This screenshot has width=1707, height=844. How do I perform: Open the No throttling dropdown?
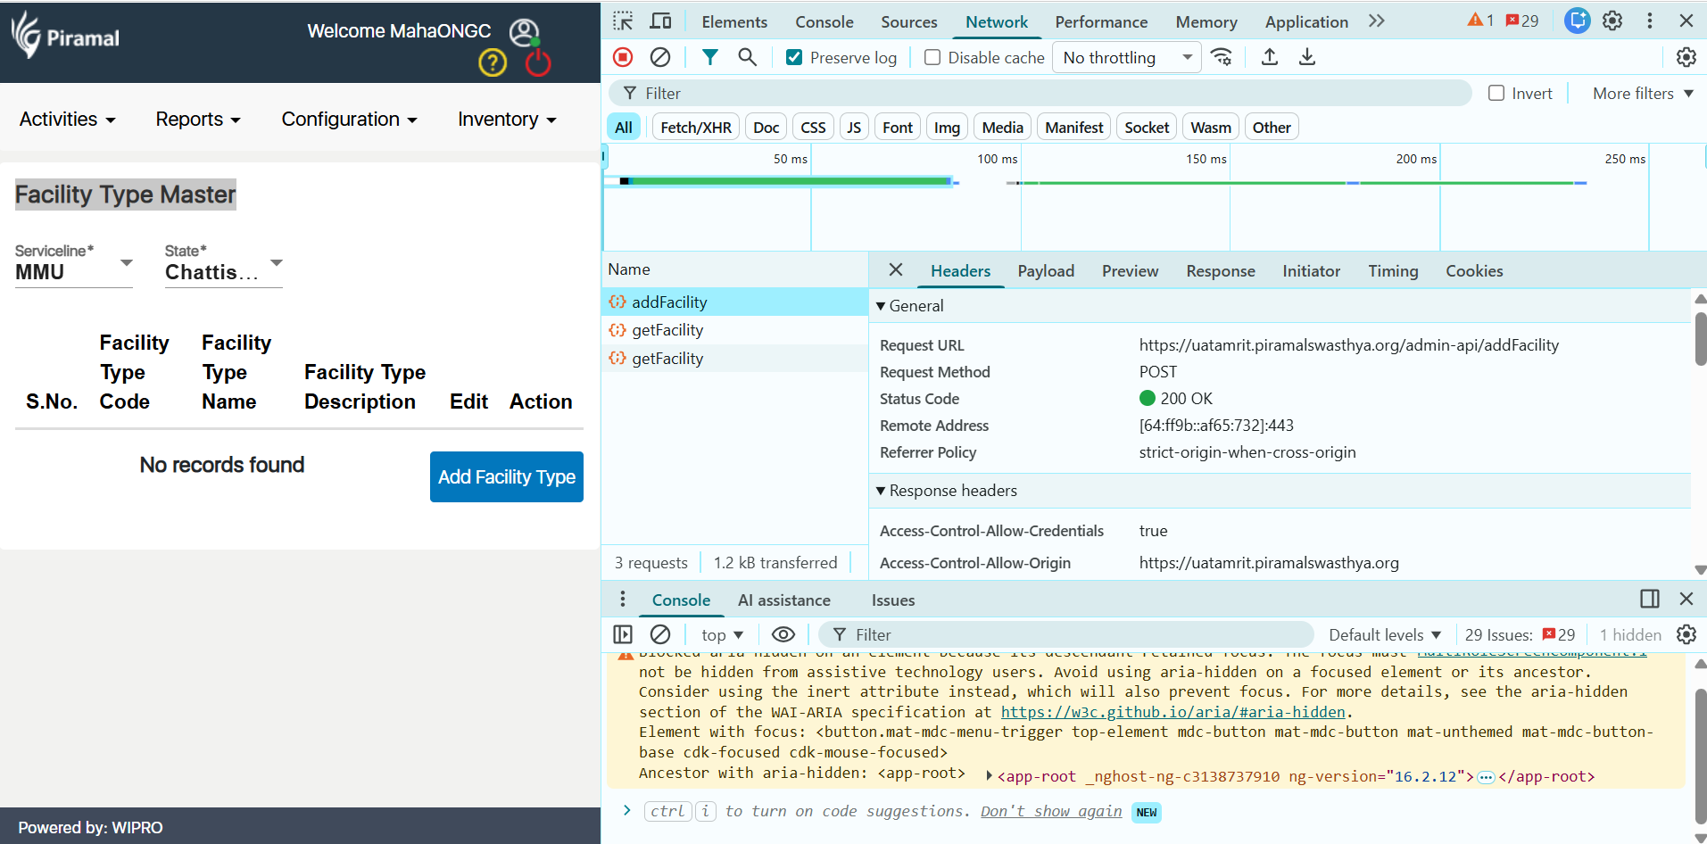pos(1126,57)
